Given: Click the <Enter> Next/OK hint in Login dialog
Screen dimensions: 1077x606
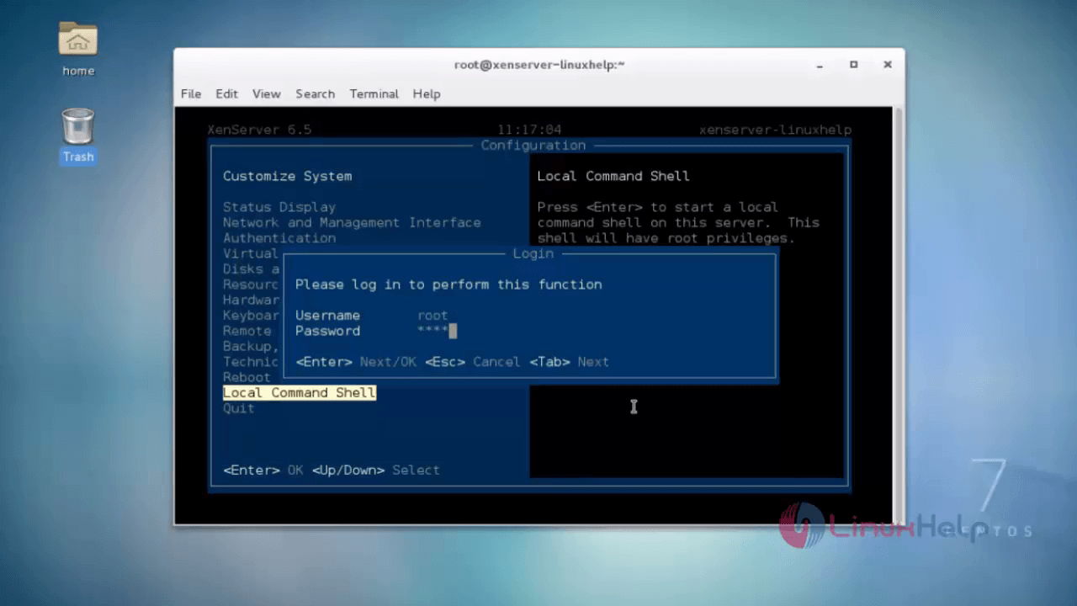Looking at the screenshot, I should click(x=356, y=362).
